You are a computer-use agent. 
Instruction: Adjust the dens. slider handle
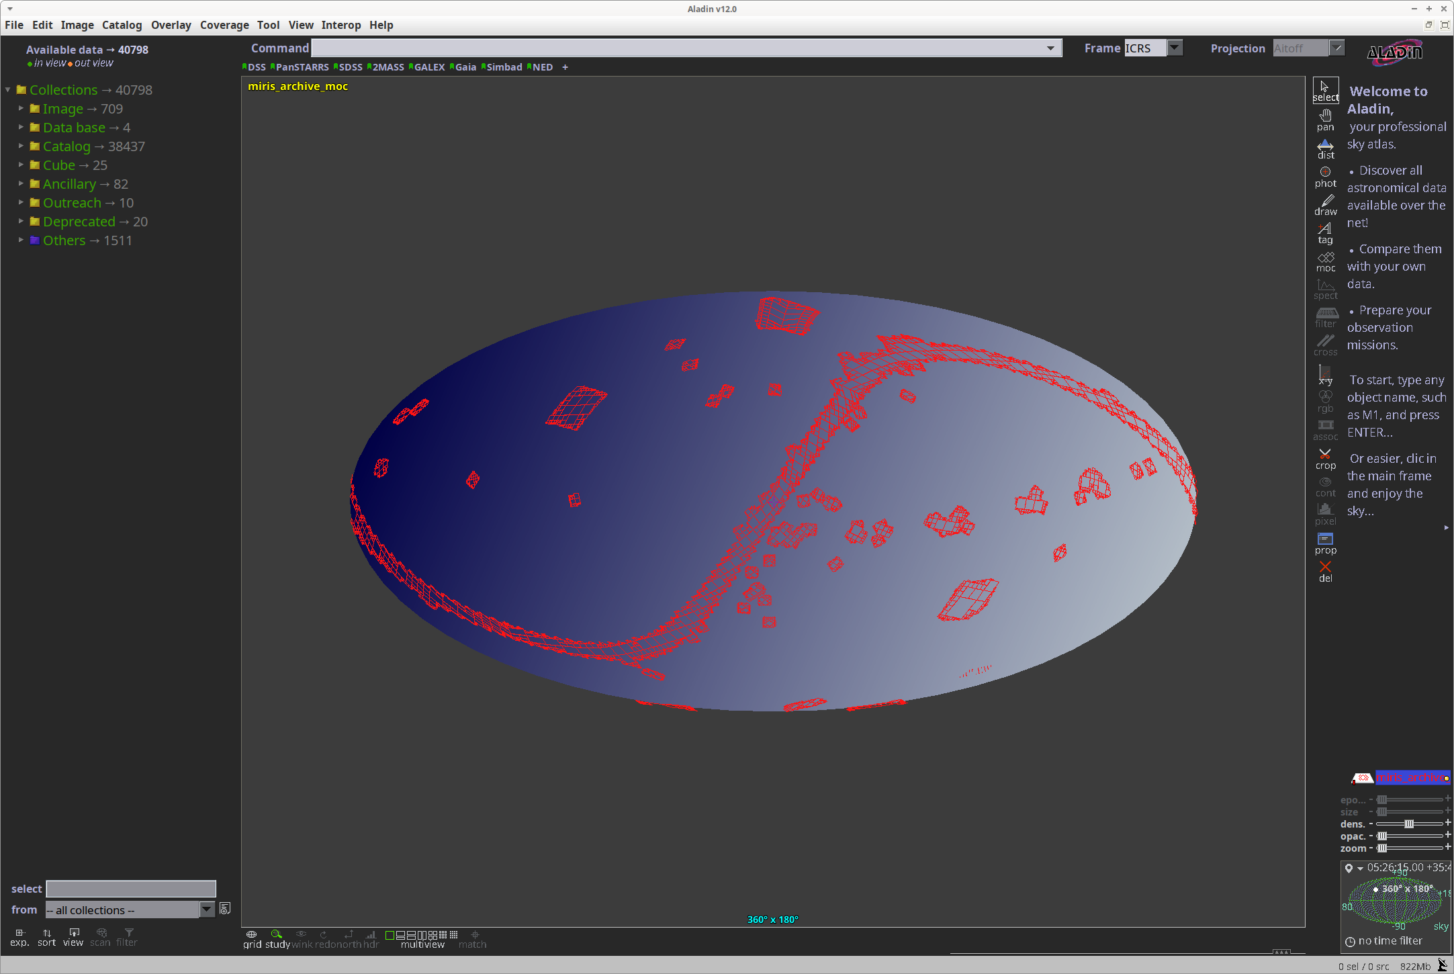click(x=1409, y=824)
